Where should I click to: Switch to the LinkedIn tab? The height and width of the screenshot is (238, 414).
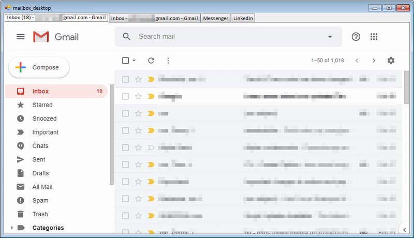click(243, 18)
